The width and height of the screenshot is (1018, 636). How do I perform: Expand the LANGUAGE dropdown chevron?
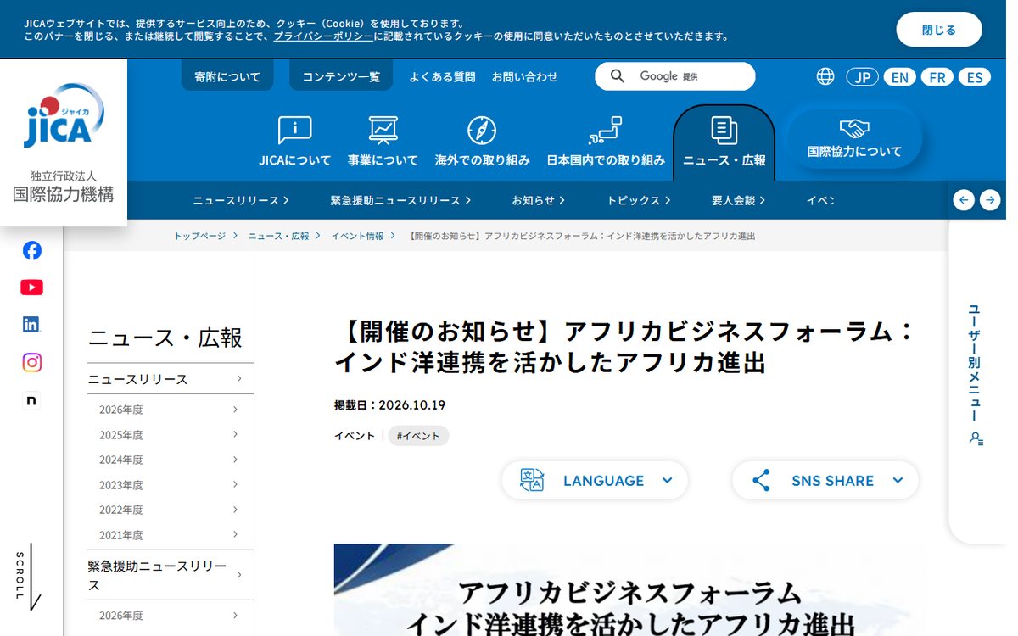click(667, 481)
